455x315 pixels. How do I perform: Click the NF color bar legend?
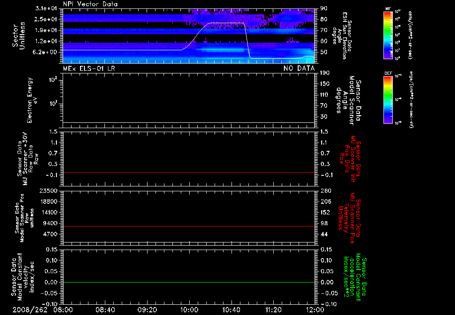pyautogui.click(x=388, y=35)
